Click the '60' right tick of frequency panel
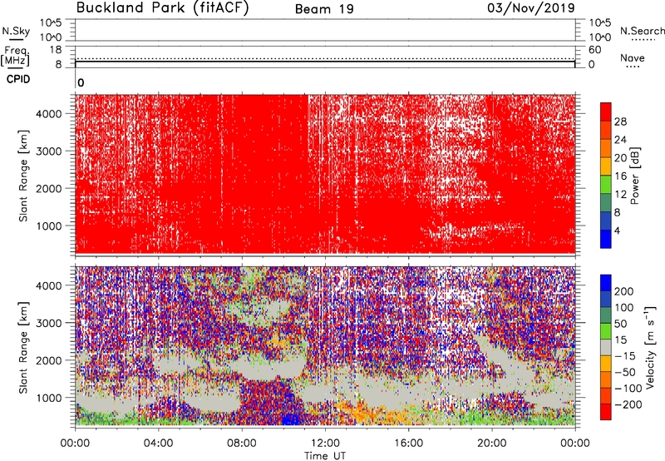 pos(595,50)
